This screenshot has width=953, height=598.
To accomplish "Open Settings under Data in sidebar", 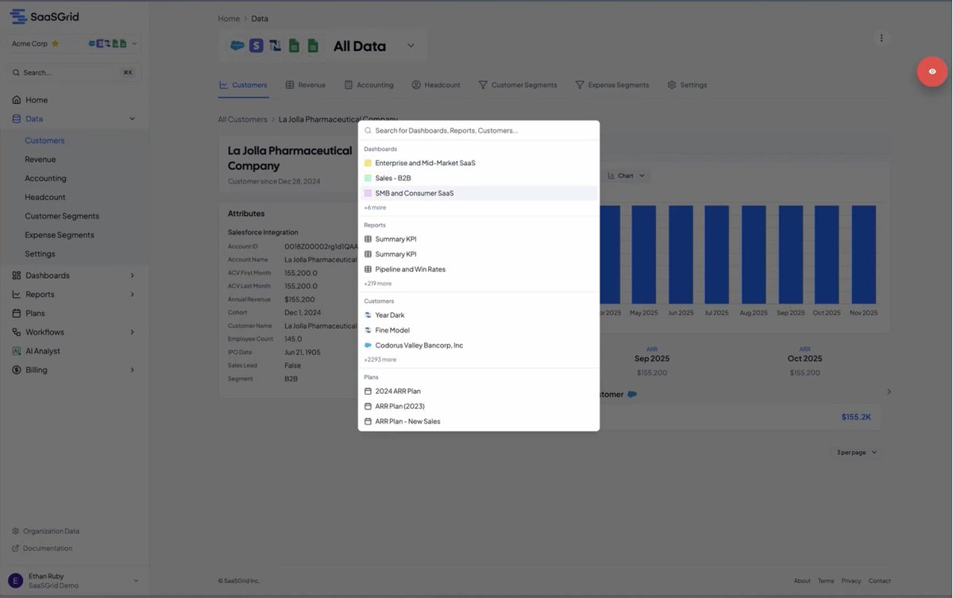I will coord(40,254).
